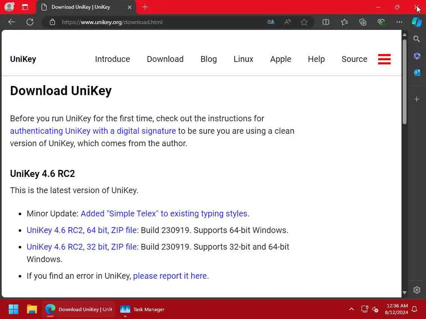Switch to Edge Download UniKey taskbar item
Image resolution: width=426 pixels, height=319 pixels.
[79, 309]
